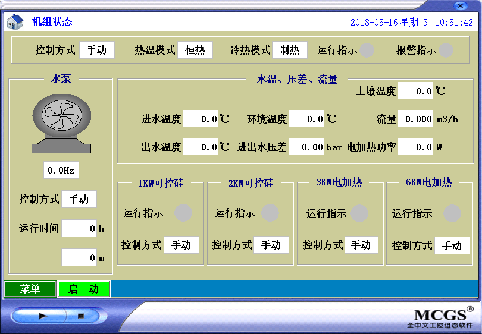Click the pump frequency 0.0Hz field

(x=61, y=170)
